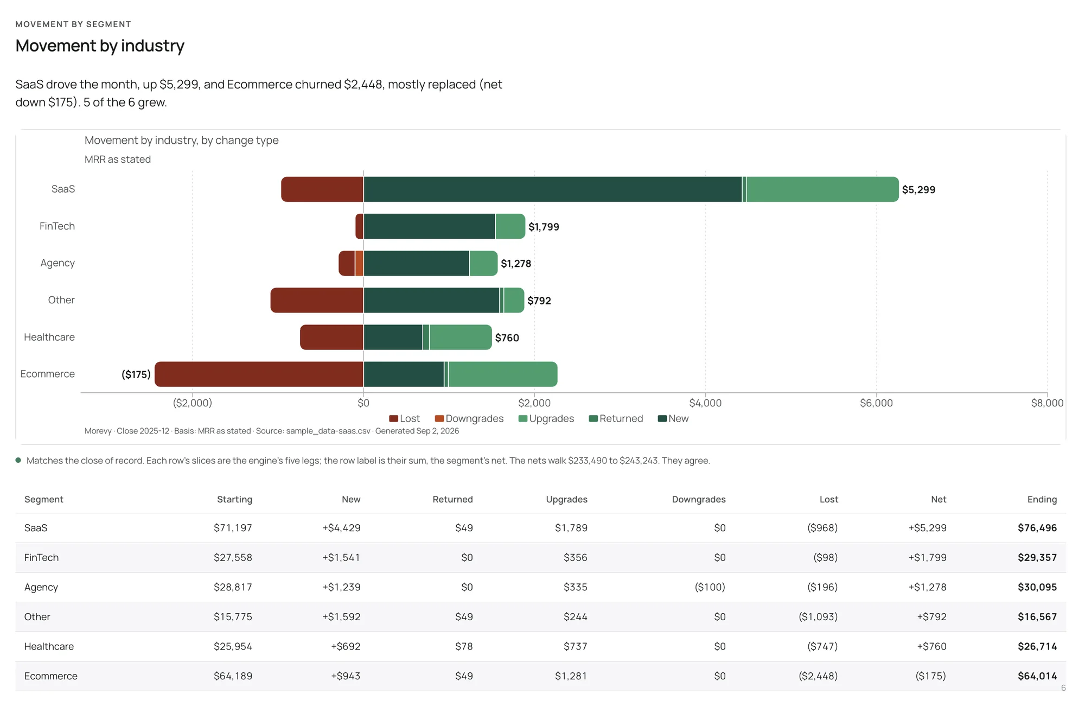Select the light green Upgrades segment of the SaaS bar

(x=822, y=189)
